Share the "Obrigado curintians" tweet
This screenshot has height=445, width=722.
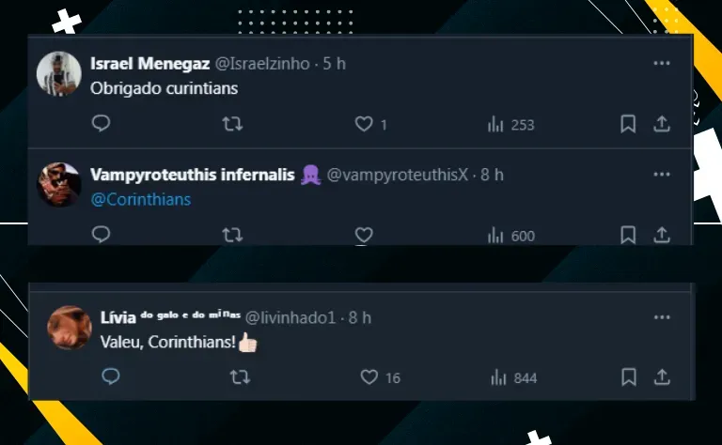662,124
